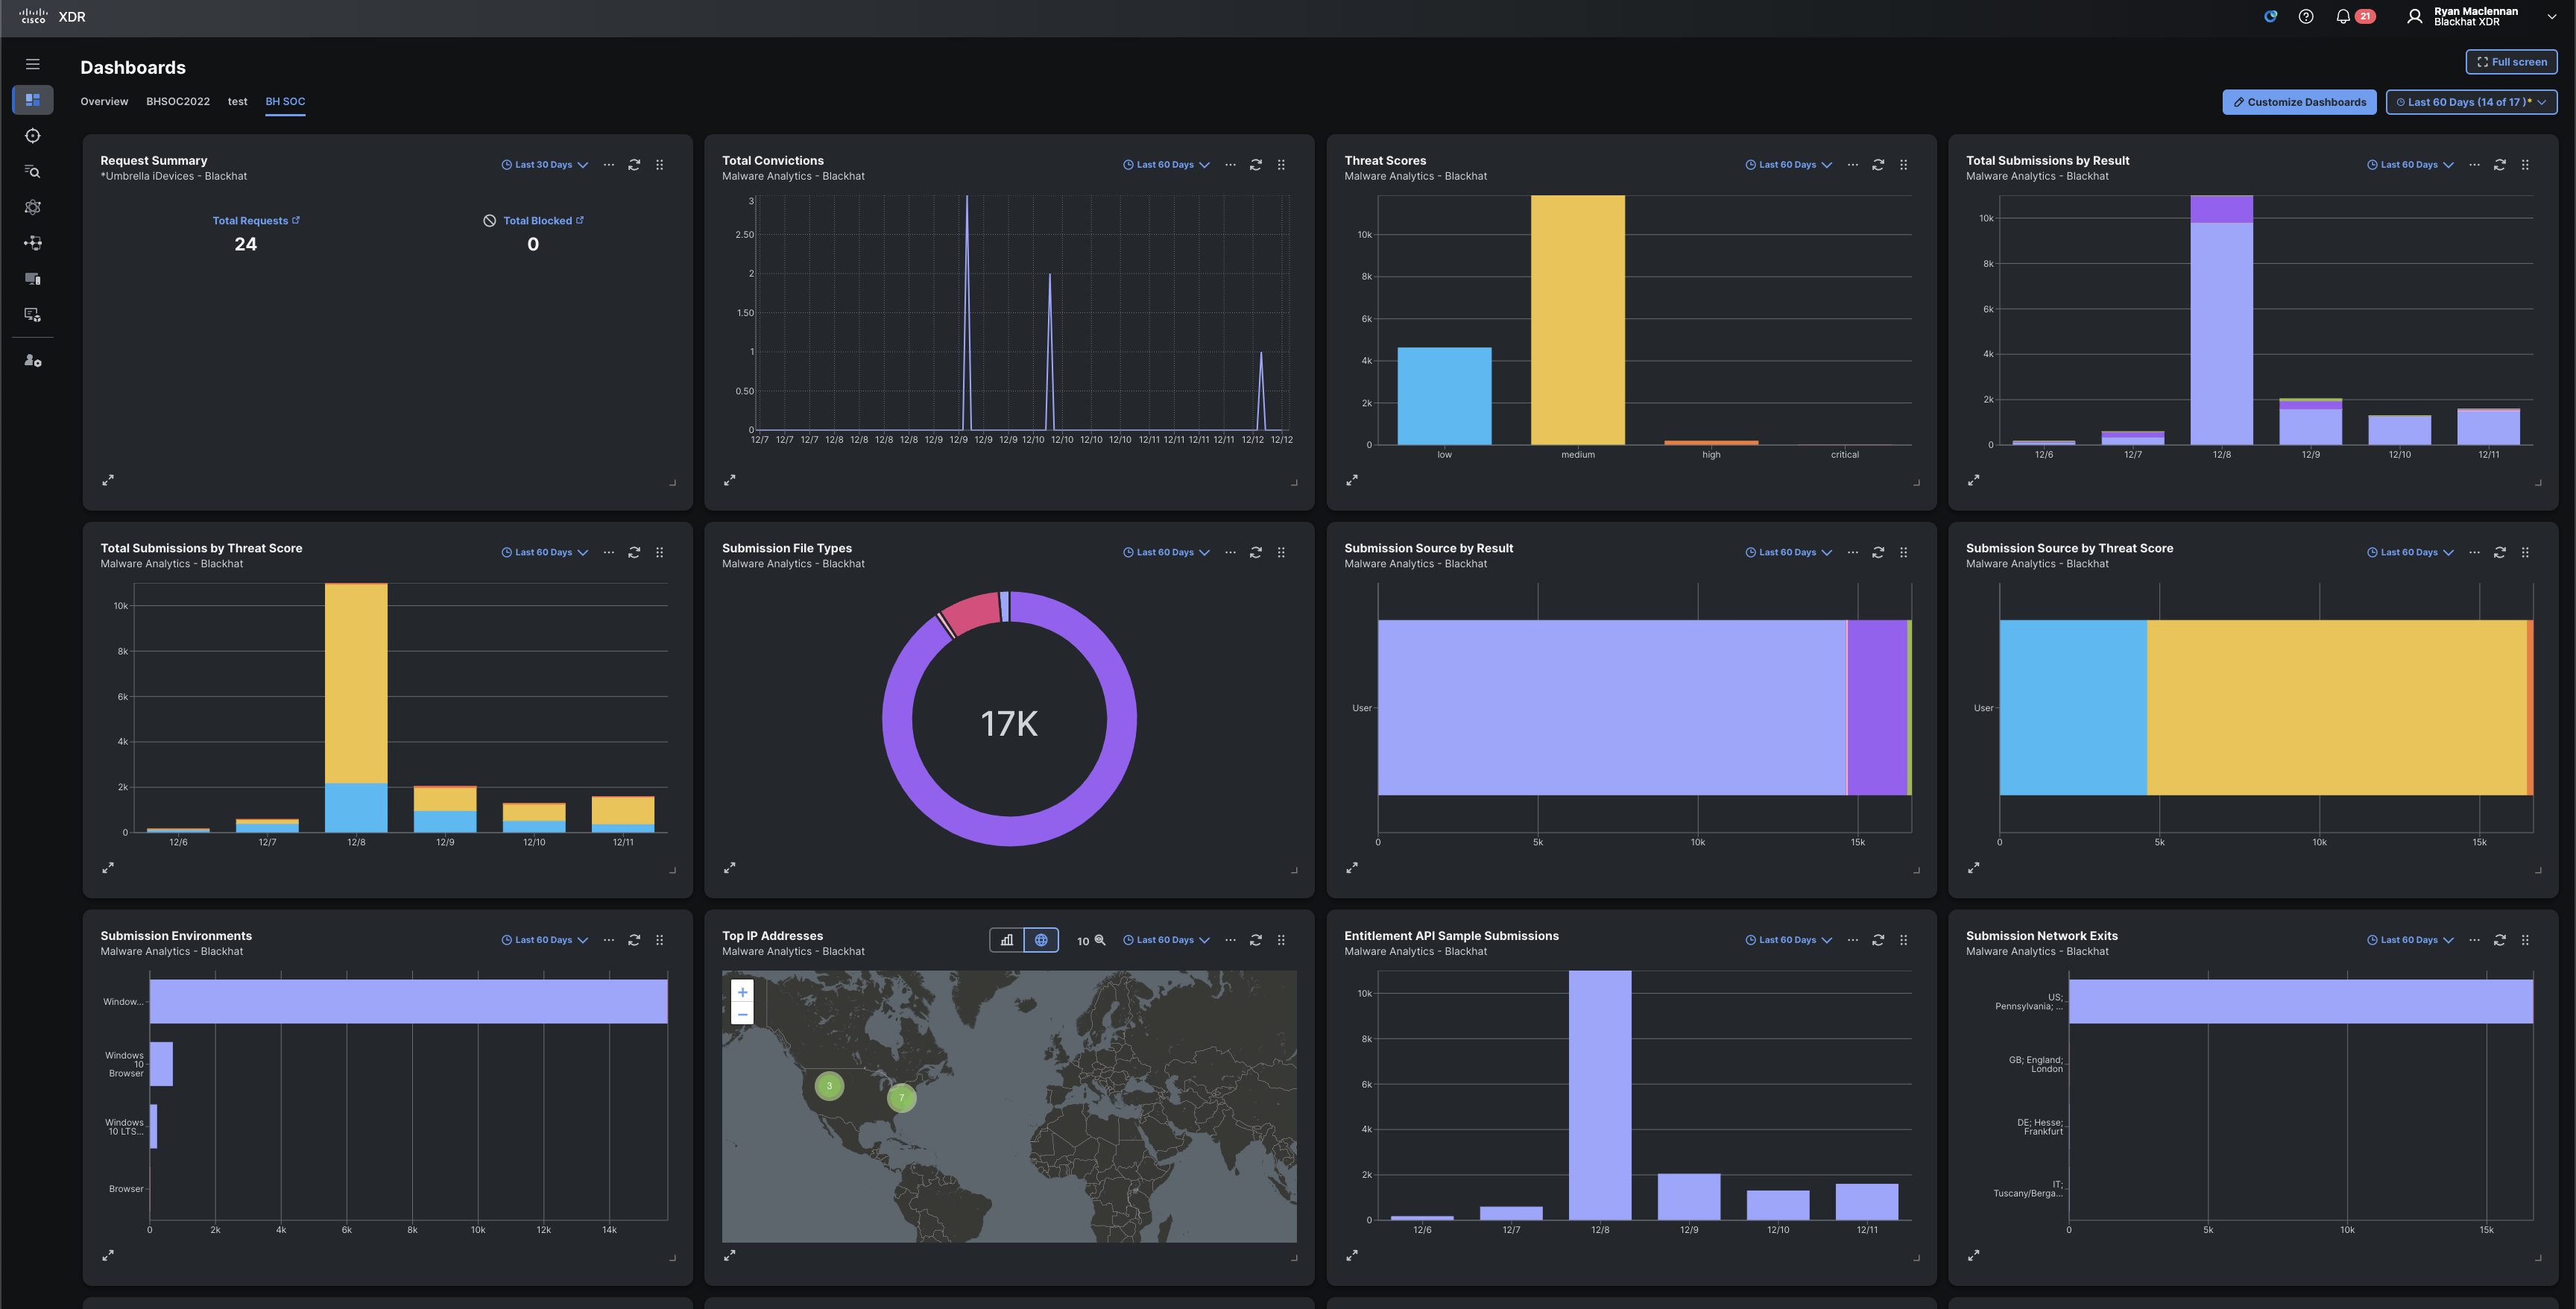Select the Administration user settings icon
The height and width of the screenshot is (1309, 2576).
(x=32, y=361)
